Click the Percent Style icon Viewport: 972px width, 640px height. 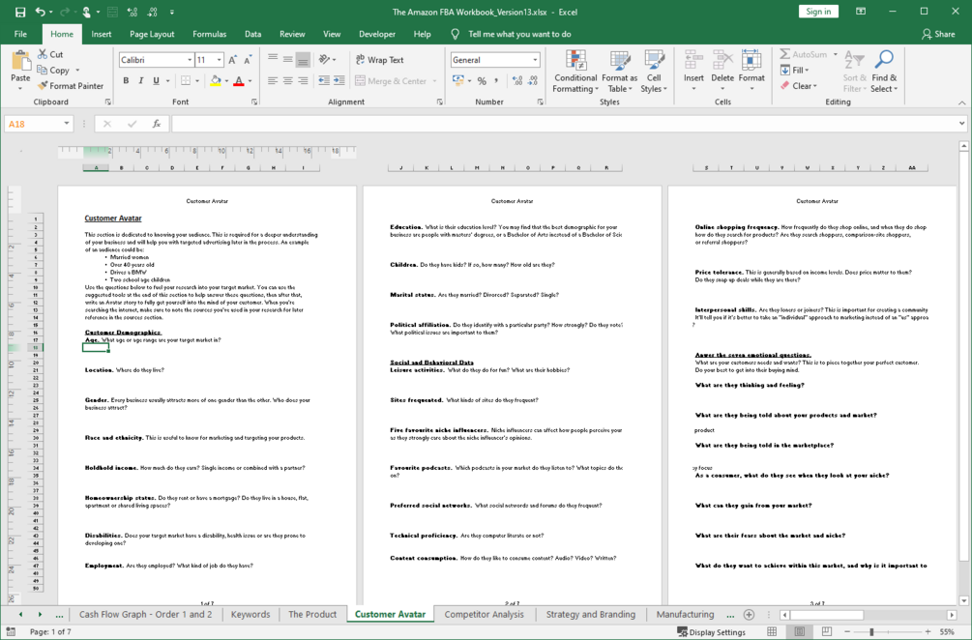(x=482, y=81)
